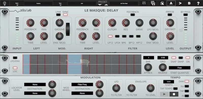The width and height of the screenshot is (203, 99).
Task: Click the output LEVEL knob
Action: pos(170,36)
